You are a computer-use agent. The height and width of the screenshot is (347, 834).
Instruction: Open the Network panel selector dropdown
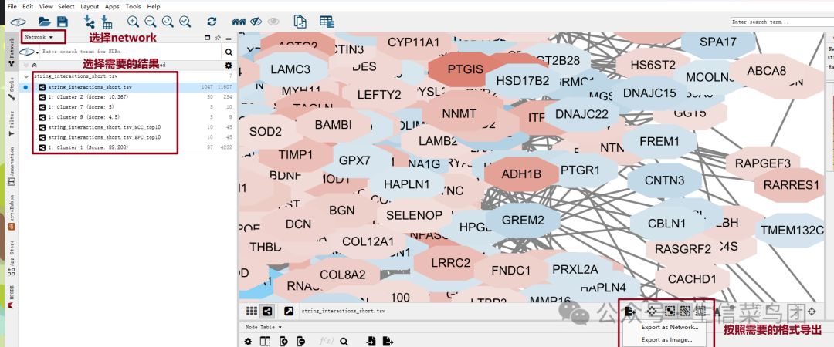point(39,37)
